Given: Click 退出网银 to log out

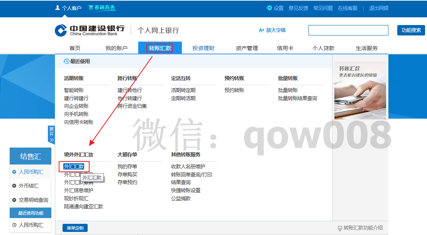Looking at the screenshot, I should (379, 8).
